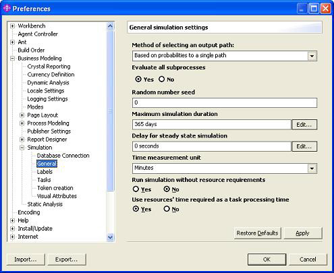The image size is (334, 273).
Task: Expand the Report Designer node
Action: click(22, 140)
